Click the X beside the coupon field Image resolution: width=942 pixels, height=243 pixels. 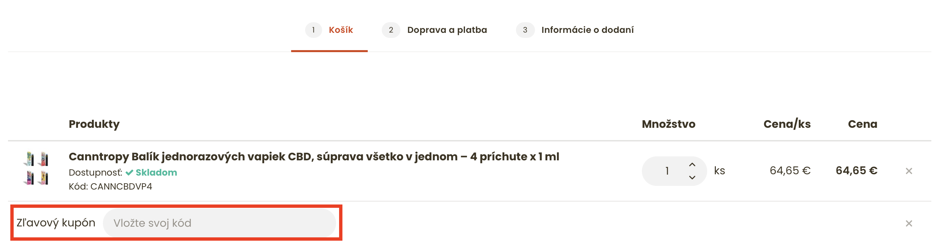[908, 223]
